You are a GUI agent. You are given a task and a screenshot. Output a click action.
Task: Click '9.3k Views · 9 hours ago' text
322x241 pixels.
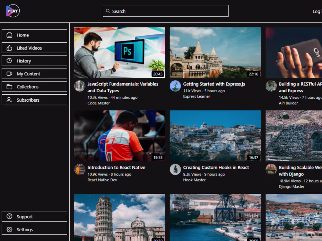point(204,174)
